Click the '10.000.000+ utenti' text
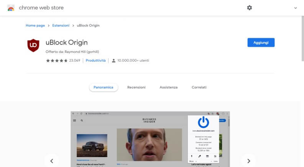Viewport: 304px width, 167px height. [x=133, y=61]
